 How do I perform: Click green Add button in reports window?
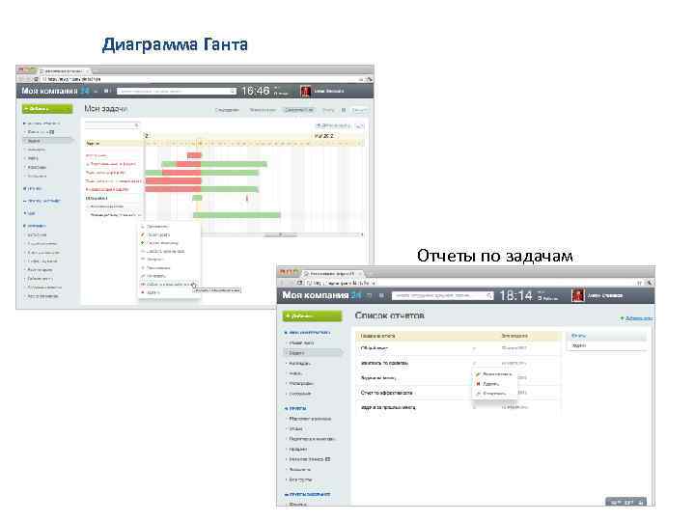click(313, 315)
